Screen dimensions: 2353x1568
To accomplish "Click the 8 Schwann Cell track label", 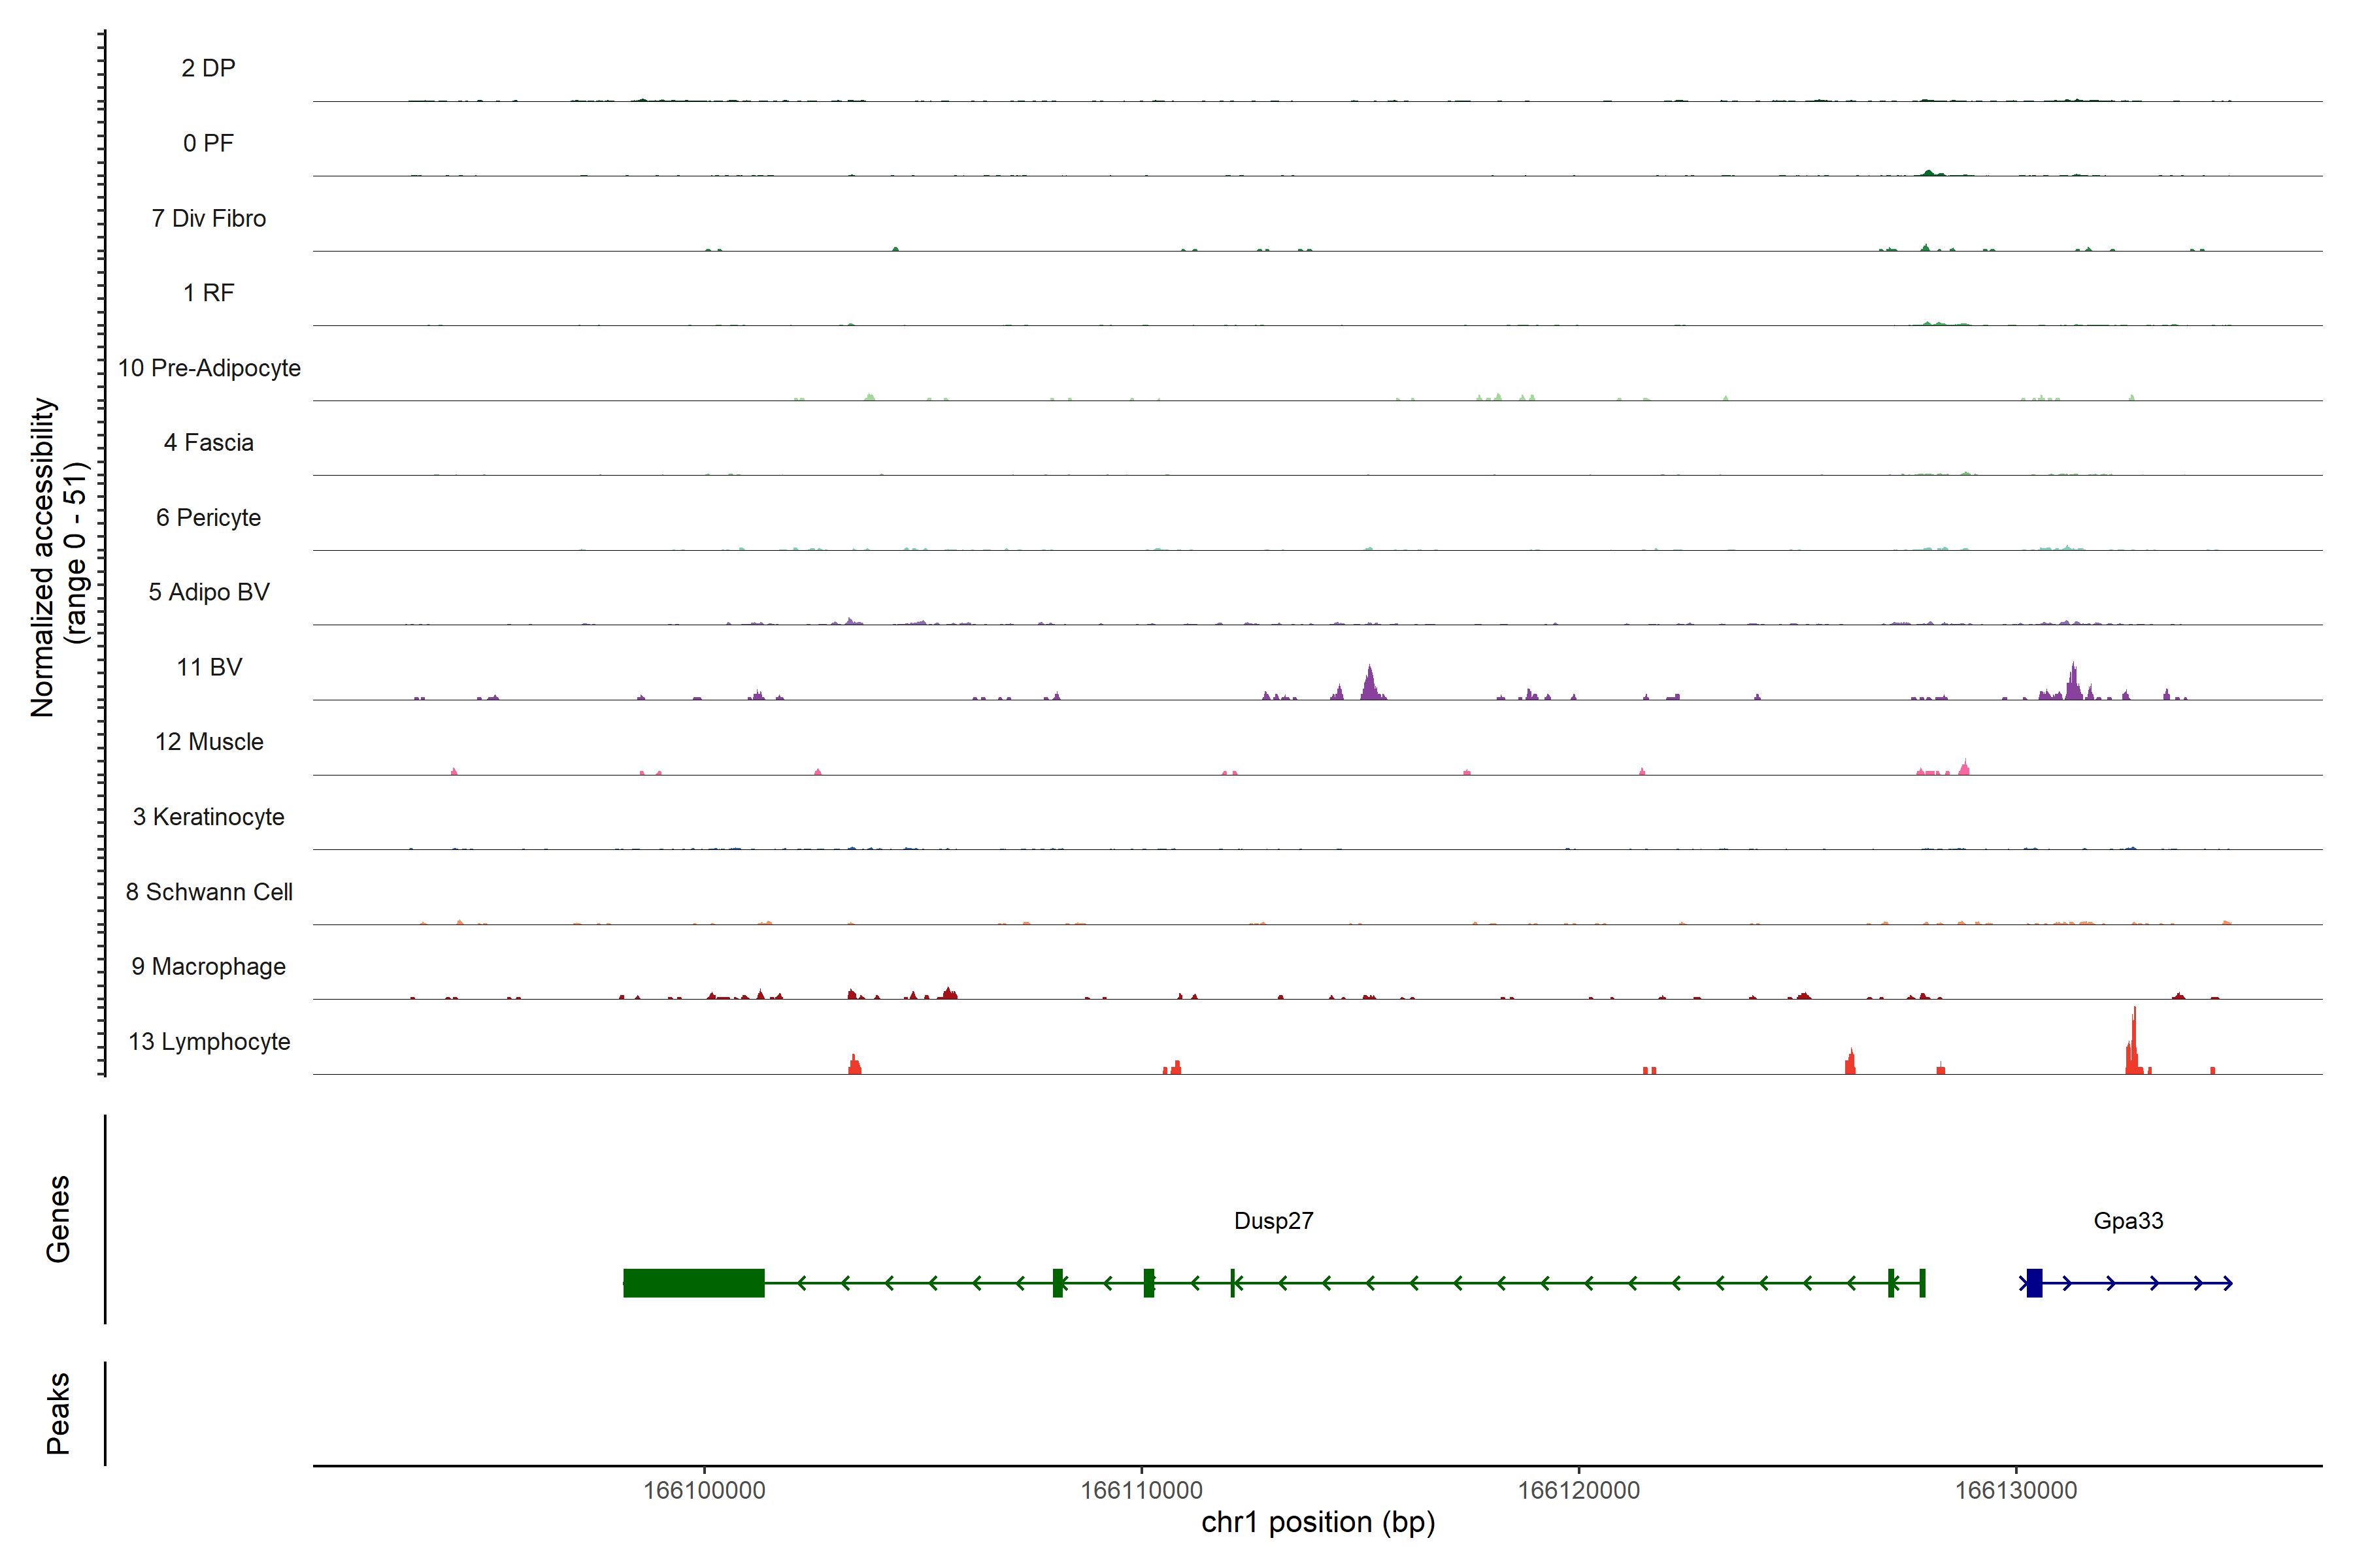I will coord(209,892).
